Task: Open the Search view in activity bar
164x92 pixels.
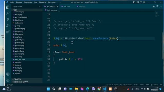Action: pyautogui.click(x=8, y=13)
